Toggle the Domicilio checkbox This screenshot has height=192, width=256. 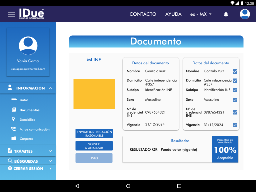[235, 81]
